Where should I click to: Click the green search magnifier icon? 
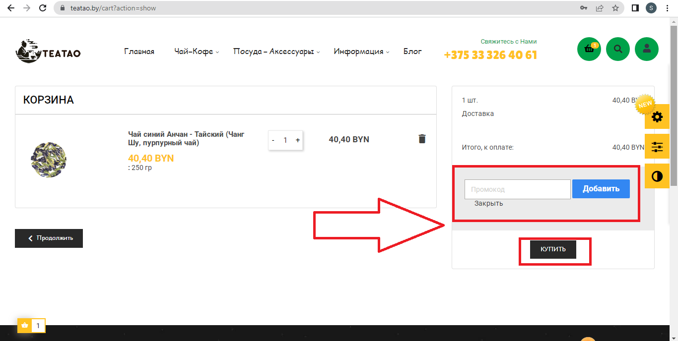click(x=618, y=49)
